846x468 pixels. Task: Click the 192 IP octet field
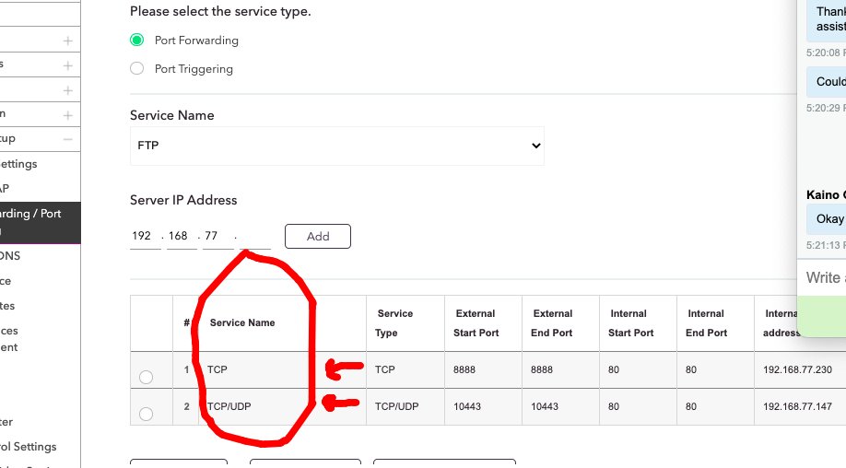click(145, 236)
